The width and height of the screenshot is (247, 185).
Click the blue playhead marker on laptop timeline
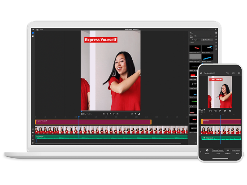pos(79,117)
